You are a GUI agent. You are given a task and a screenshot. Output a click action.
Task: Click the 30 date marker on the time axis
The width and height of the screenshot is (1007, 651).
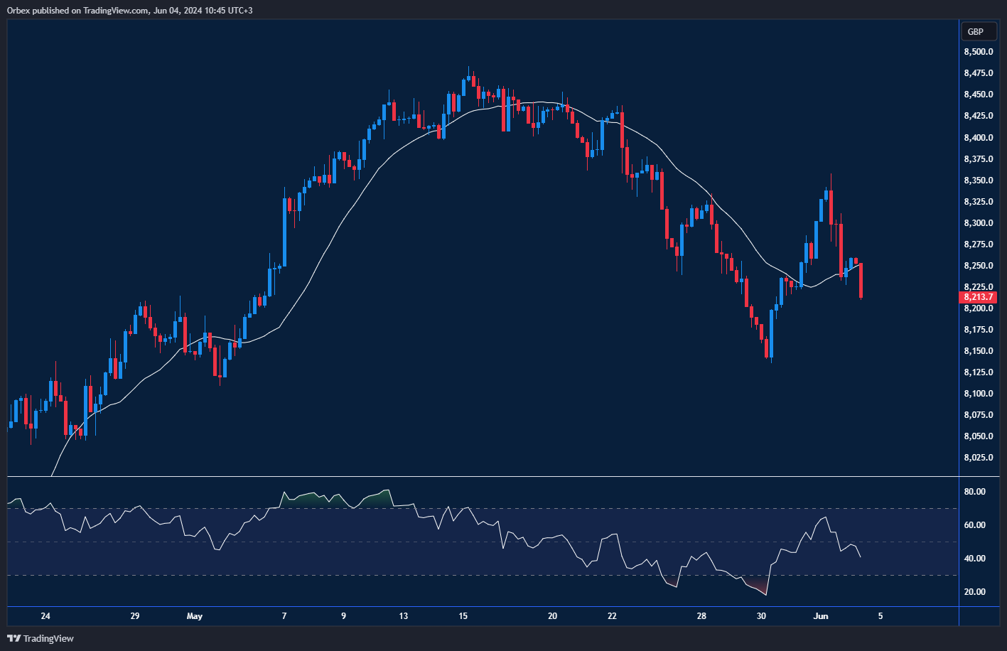pos(761,616)
